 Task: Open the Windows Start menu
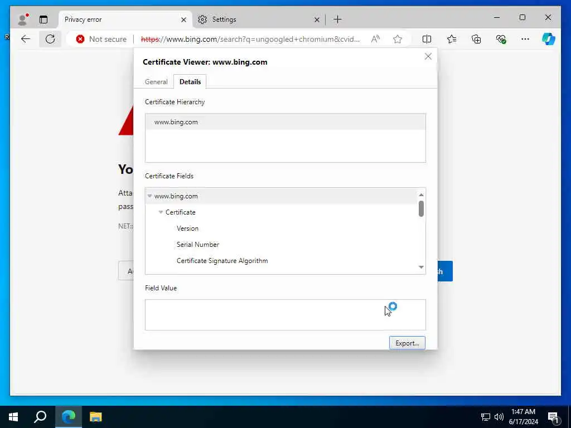click(13, 417)
